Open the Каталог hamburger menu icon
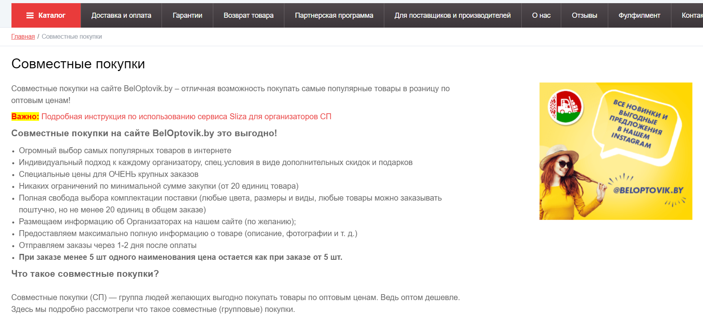 point(30,15)
